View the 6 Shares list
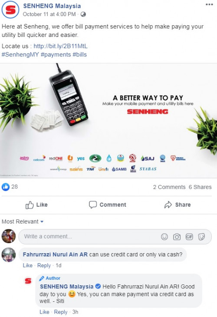Viewport: 217px width, 317px height. (200, 187)
